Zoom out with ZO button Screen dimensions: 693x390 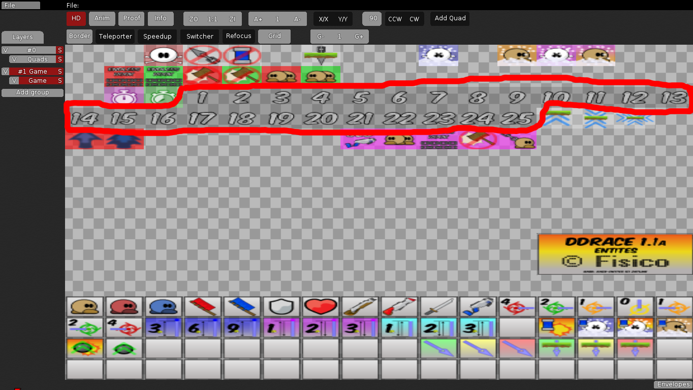194,19
